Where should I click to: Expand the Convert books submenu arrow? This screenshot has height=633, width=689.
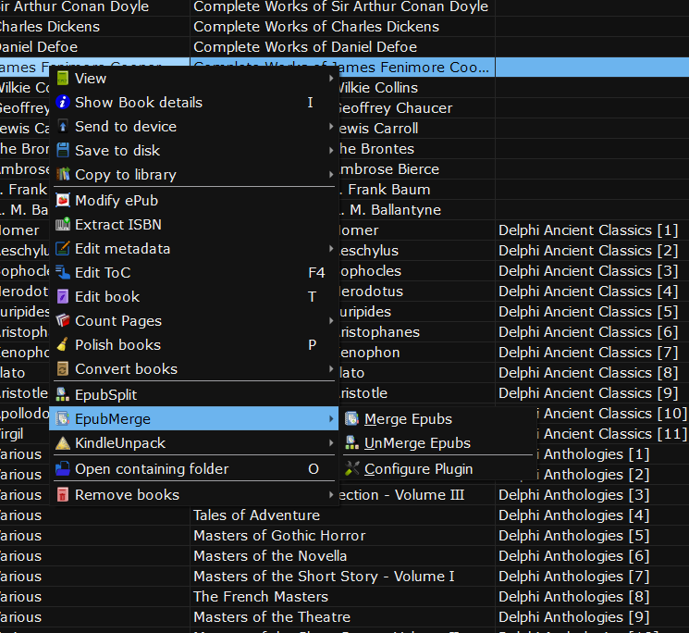(331, 369)
